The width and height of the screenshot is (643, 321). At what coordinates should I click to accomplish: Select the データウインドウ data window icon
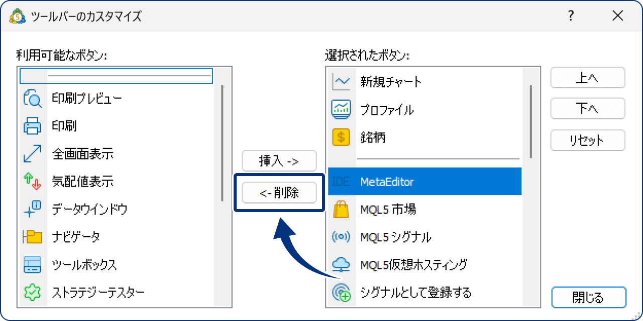tap(32, 210)
